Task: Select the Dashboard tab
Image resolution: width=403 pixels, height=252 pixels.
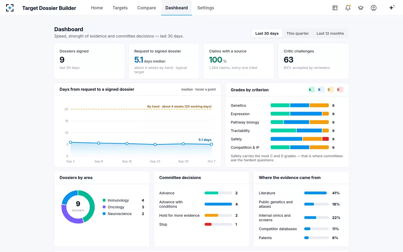Action: (177, 8)
